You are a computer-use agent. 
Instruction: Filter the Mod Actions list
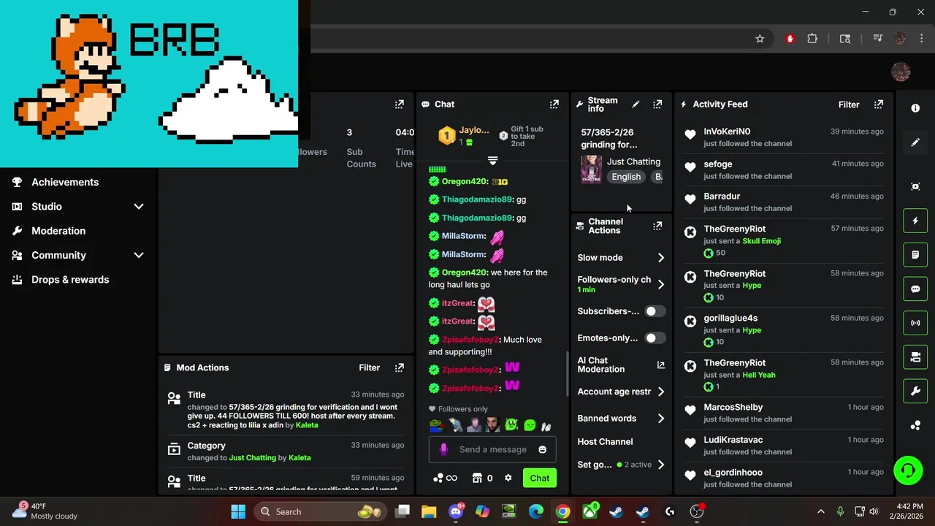pyautogui.click(x=369, y=367)
